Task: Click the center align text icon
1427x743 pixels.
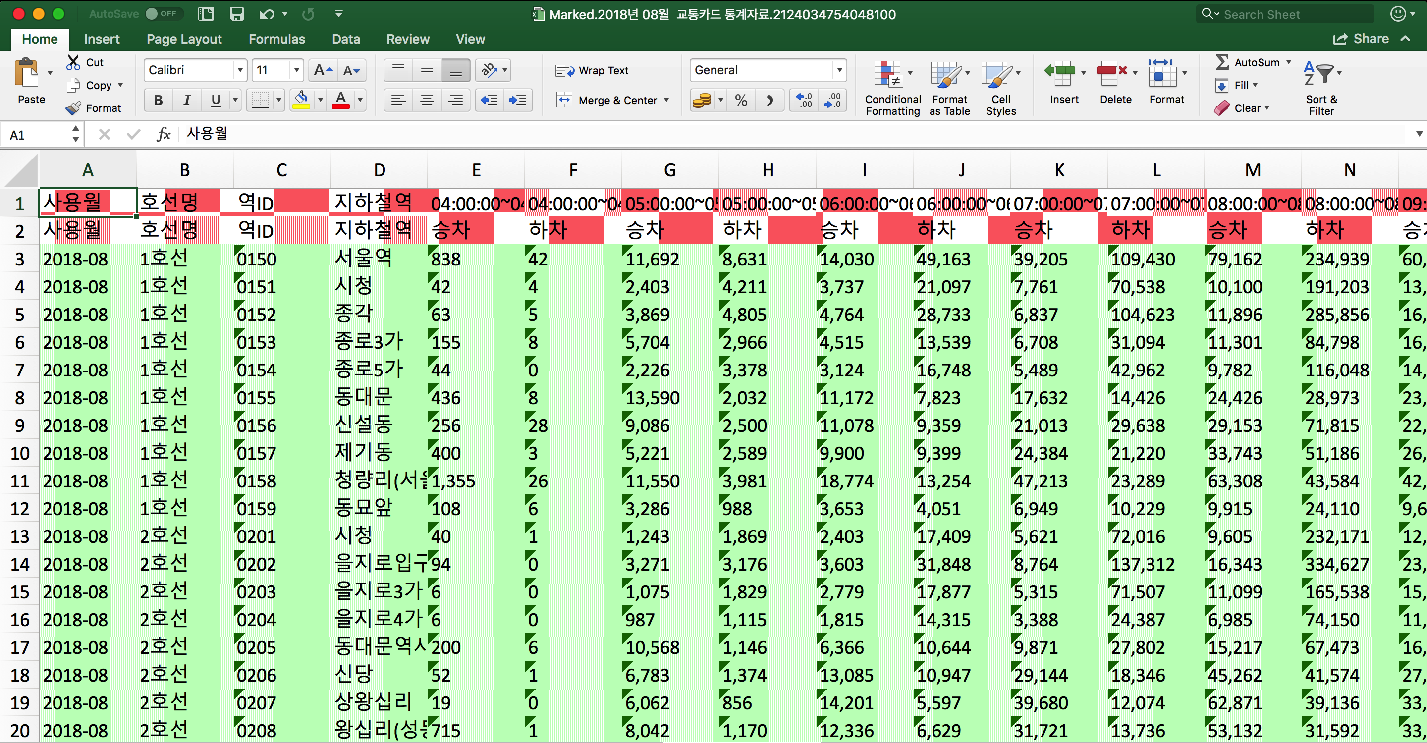Action: click(x=427, y=100)
